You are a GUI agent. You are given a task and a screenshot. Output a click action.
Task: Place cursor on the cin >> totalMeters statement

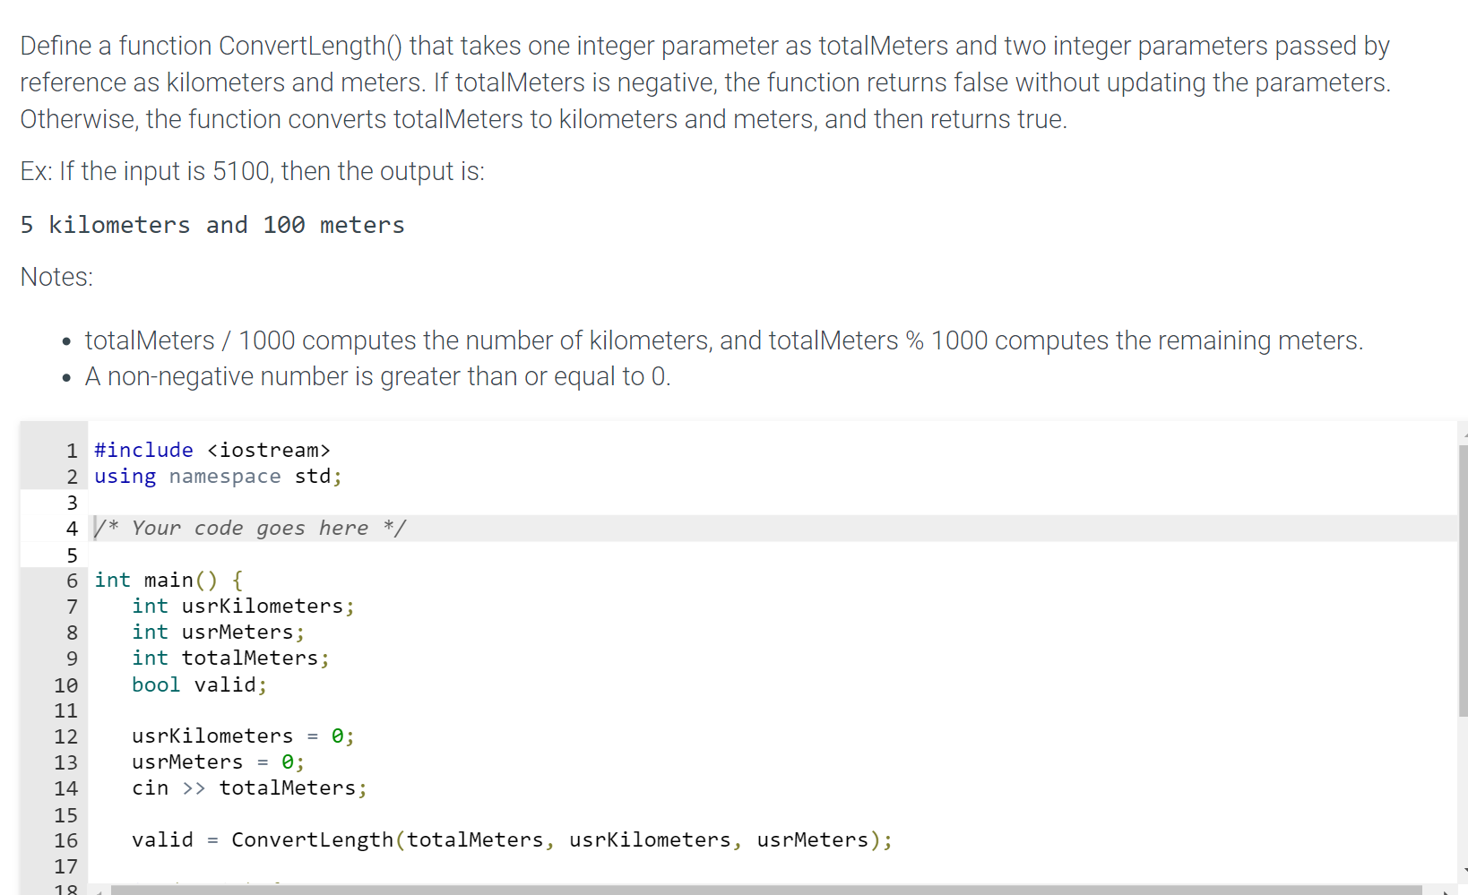[249, 788]
